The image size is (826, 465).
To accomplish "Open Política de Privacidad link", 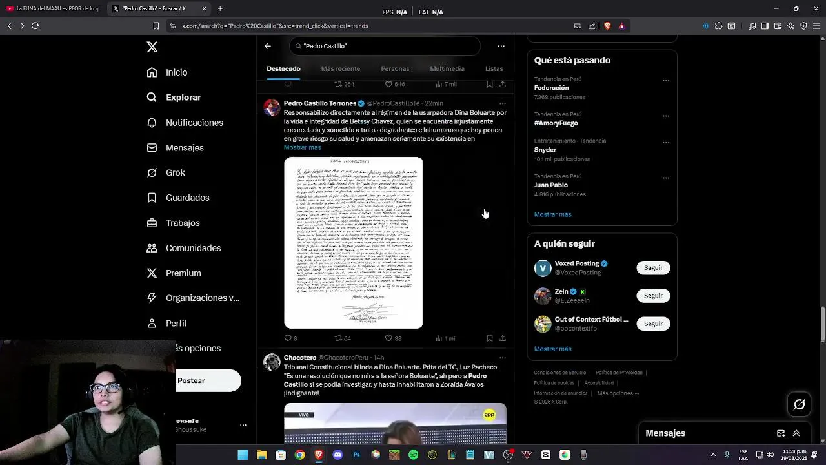I will point(619,373).
